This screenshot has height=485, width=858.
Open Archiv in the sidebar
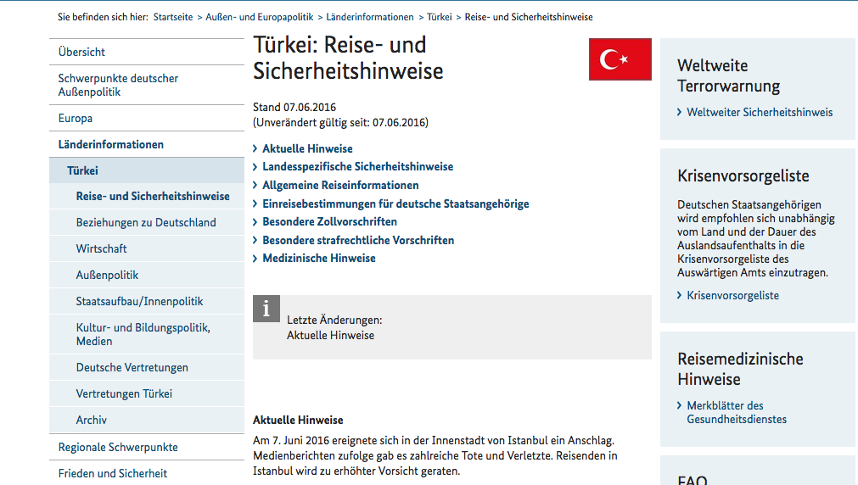pyautogui.click(x=92, y=420)
